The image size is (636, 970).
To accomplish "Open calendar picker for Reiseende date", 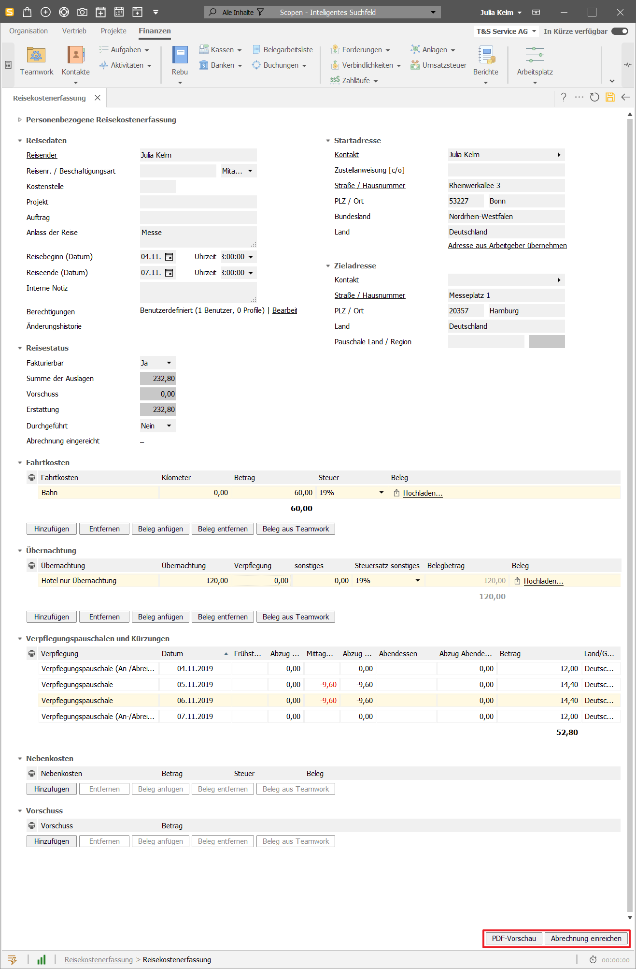I will [x=169, y=273].
